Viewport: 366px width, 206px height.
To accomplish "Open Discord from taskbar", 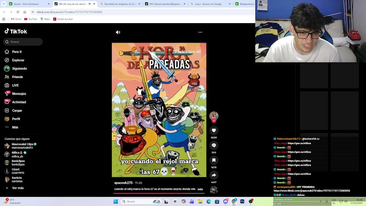I will pos(226,201).
